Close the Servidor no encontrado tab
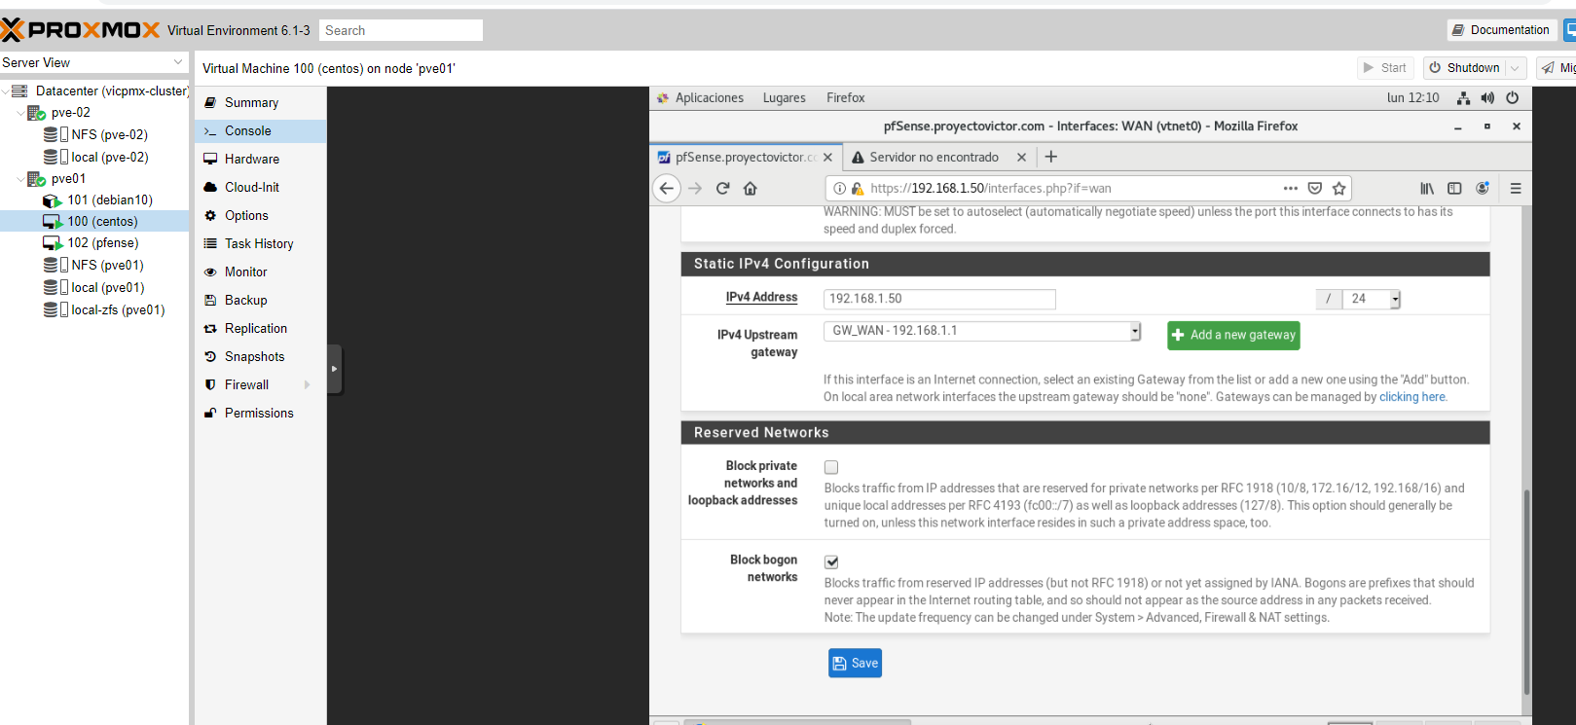 (x=1021, y=157)
